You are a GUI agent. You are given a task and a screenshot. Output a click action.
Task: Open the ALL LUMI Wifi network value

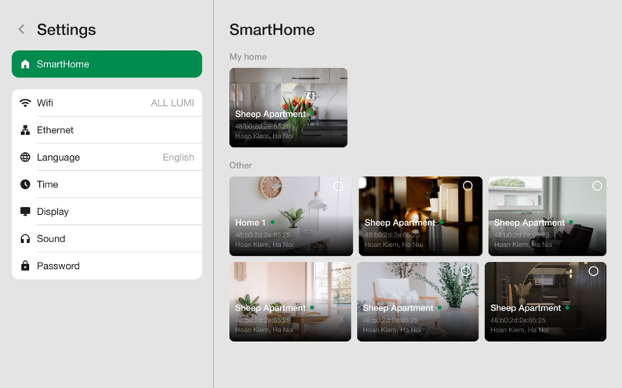click(172, 103)
